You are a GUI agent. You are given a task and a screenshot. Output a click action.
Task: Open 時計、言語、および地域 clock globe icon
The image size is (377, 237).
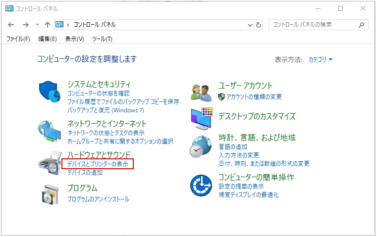(x=201, y=146)
